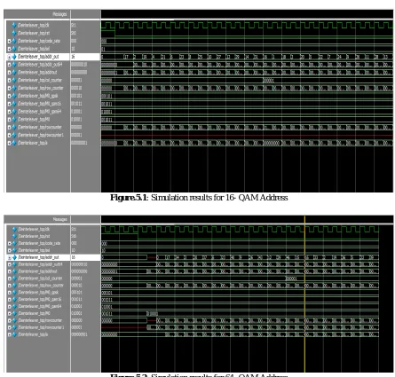
Task: Expand the k bus in the 64-QAM waveform
Action: [10, 334]
